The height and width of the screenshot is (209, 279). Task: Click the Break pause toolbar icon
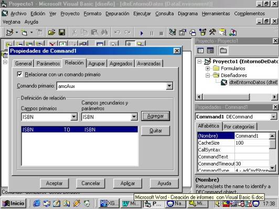152,33
